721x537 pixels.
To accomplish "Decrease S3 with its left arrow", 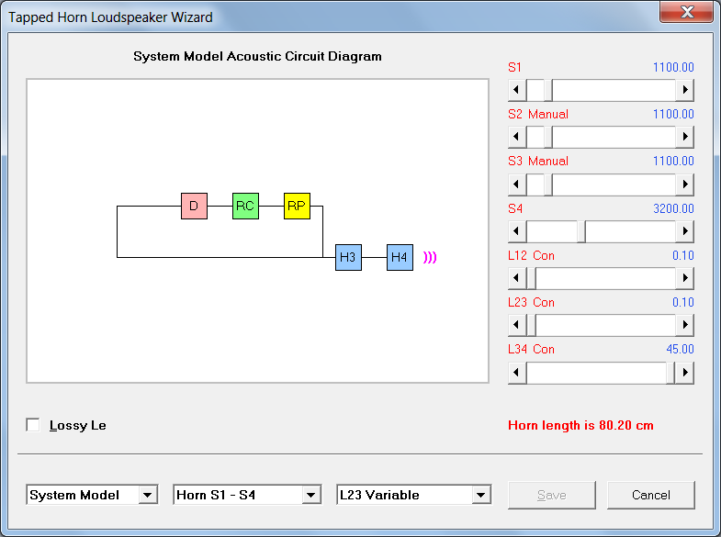I will pyautogui.click(x=517, y=185).
